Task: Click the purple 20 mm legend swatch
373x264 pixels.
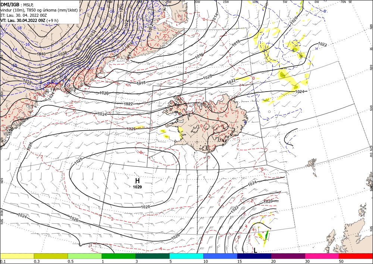Action: point(288,256)
